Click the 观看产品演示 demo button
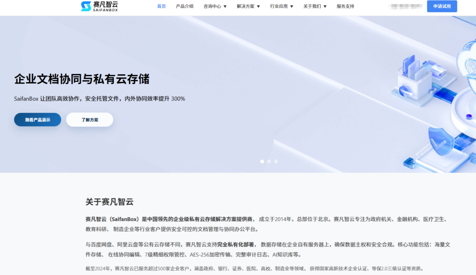The image size is (476, 275). point(37,119)
